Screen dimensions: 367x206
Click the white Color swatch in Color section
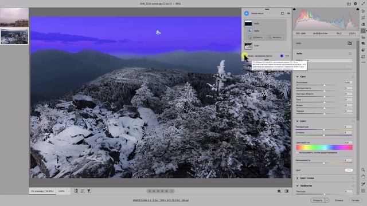[349, 171]
